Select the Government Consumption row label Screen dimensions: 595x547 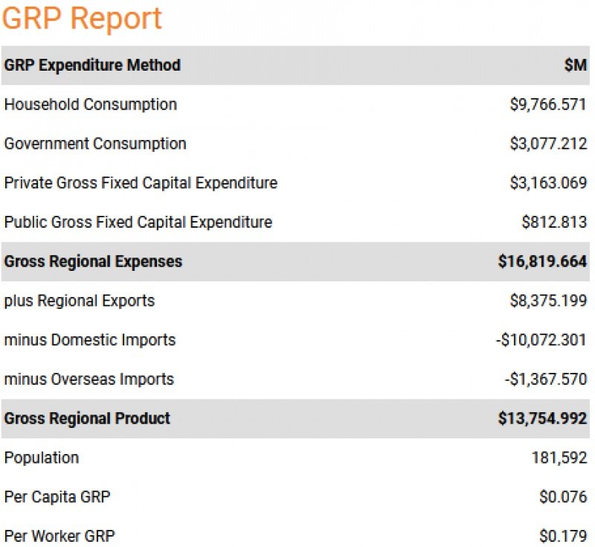(x=95, y=144)
